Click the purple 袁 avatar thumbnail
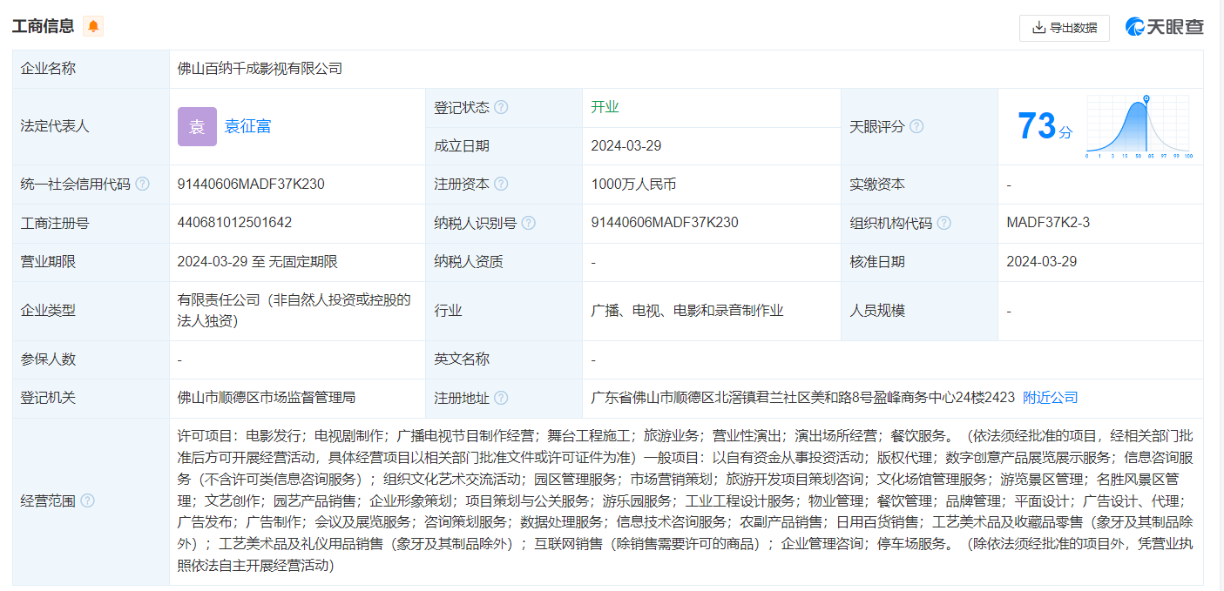The image size is (1224, 591). [197, 127]
